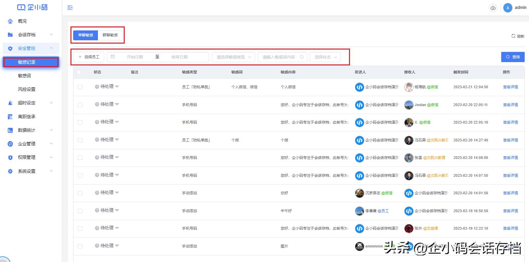The width and height of the screenshot is (529, 262).
Task: Click 查看详情 for the first record
Action: tap(510, 87)
